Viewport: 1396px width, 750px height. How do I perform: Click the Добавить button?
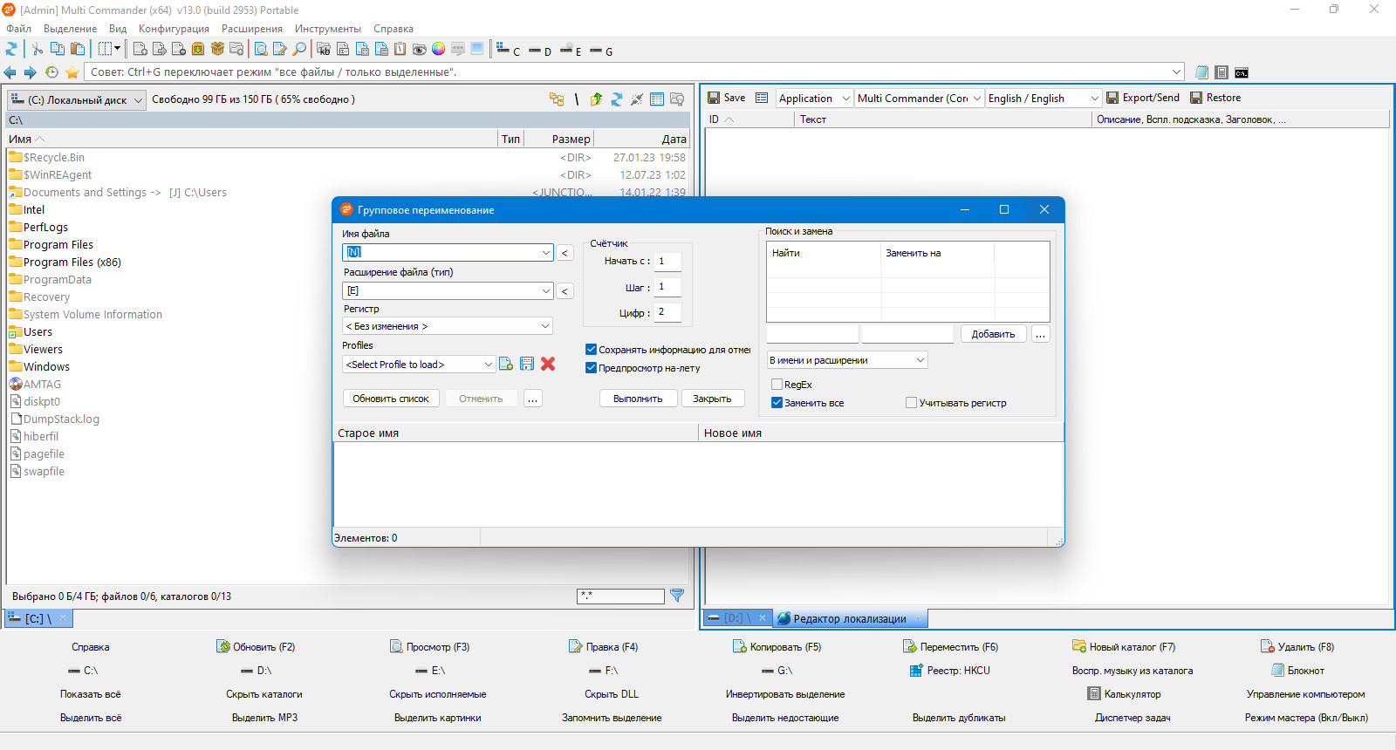[x=993, y=334]
